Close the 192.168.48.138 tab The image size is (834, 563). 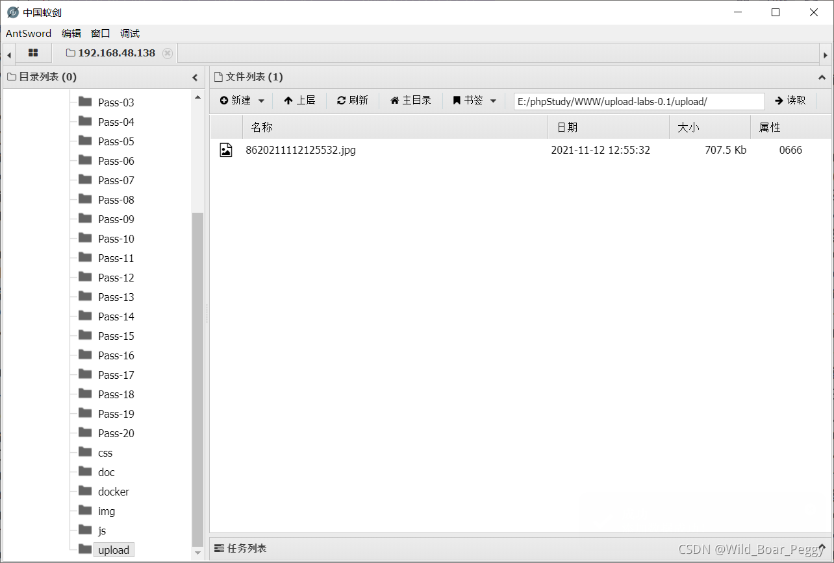(168, 53)
